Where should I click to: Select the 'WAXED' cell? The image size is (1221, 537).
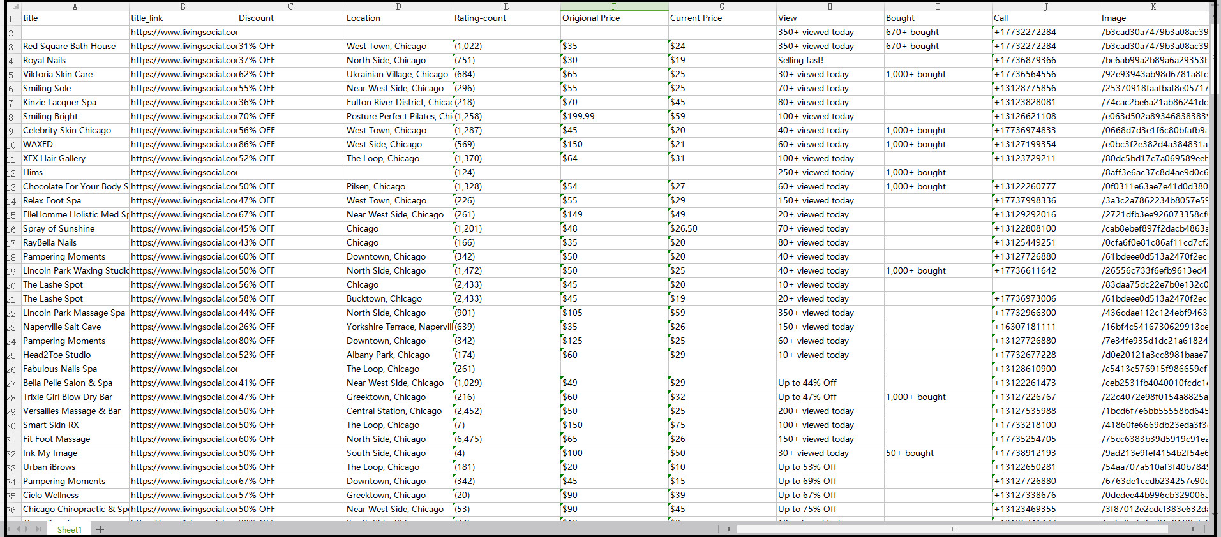(x=75, y=145)
